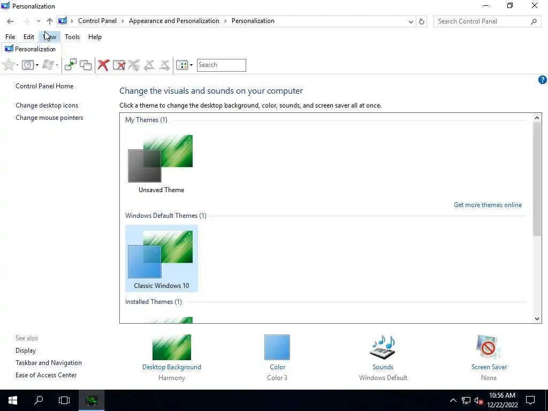This screenshot has width=548, height=411.
Task: Click the muted volume tray icon
Action: pos(478,400)
